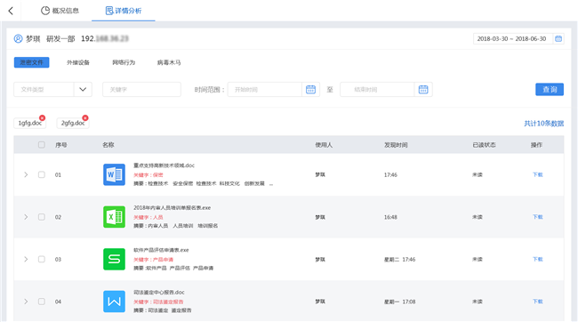Select the external devices tab
The width and height of the screenshot is (578, 322).
click(x=78, y=62)
